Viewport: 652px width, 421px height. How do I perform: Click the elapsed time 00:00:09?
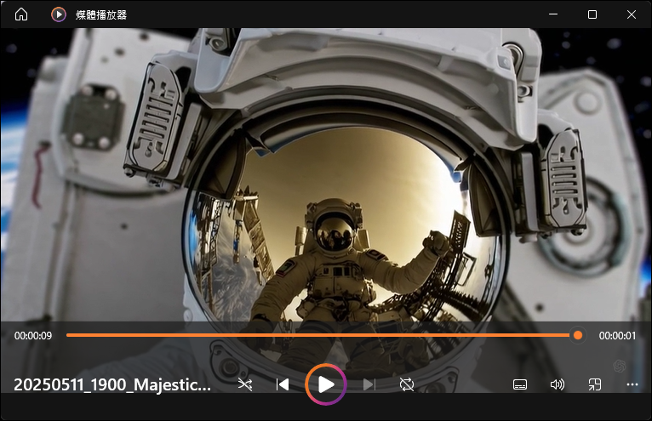pos(33,336)
